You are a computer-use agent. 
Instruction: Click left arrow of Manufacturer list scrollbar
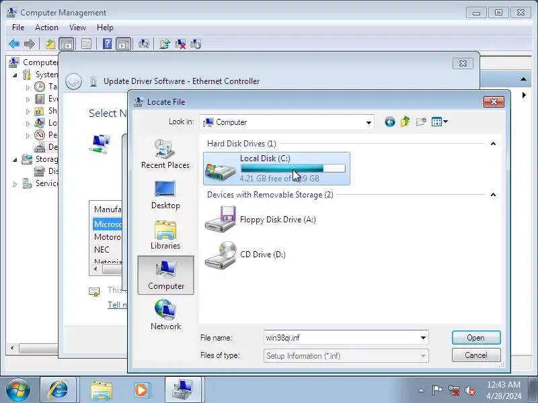click(95, 269)
